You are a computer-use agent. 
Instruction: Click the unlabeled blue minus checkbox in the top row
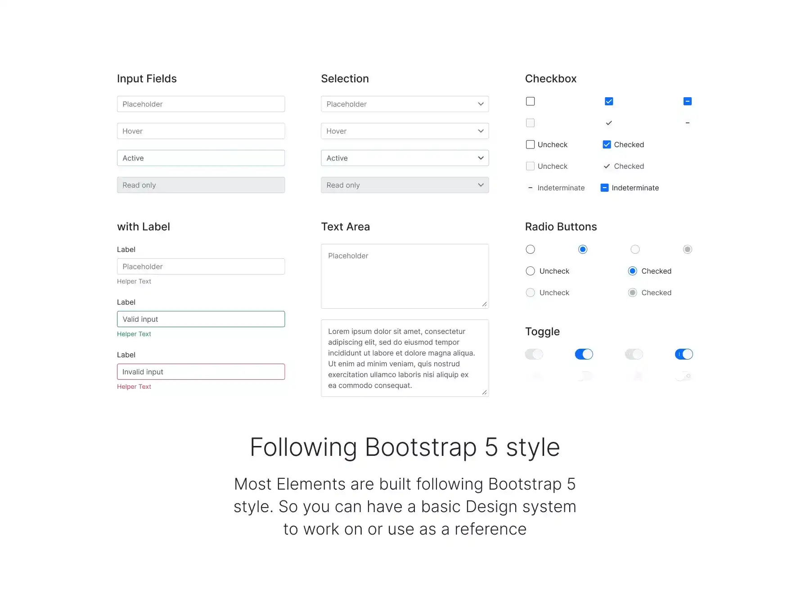coord(687,101)
